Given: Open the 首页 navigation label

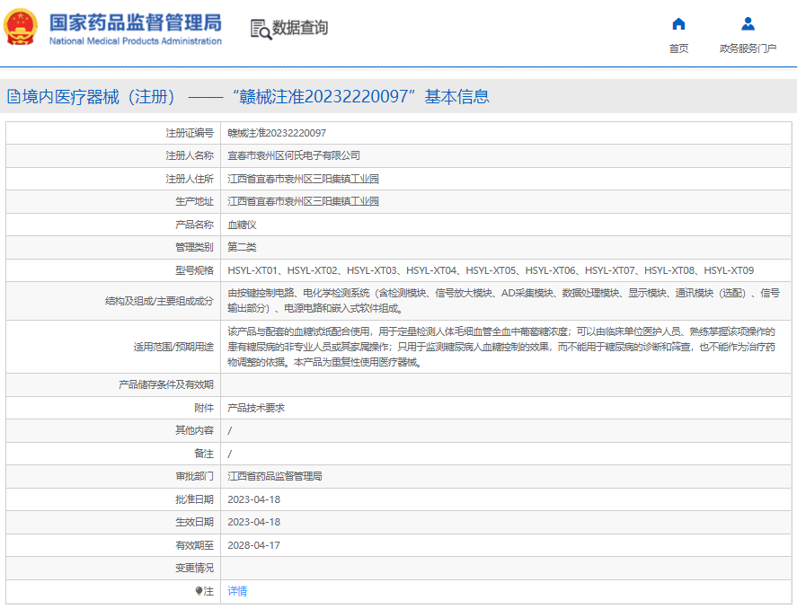Looking at the screenshot, I should point(678,49).
